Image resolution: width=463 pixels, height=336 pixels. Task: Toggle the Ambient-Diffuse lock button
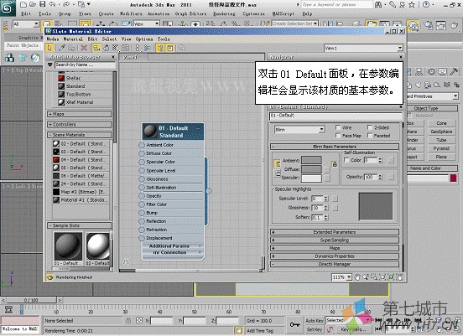(277, 163)
